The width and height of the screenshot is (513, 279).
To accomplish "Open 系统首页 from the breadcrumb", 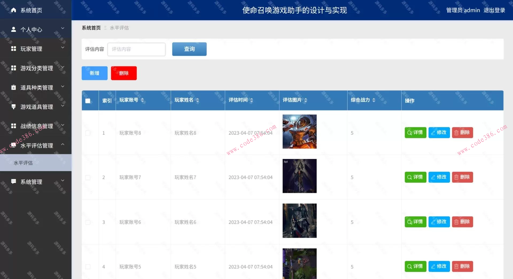I will tap(91, 28).
